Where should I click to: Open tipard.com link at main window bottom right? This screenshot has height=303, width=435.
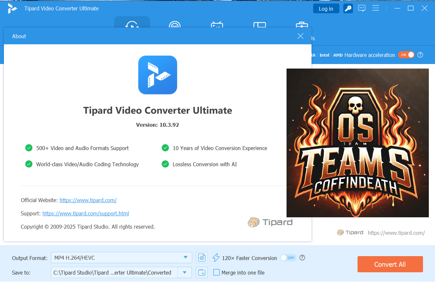[x=396, y=233]
